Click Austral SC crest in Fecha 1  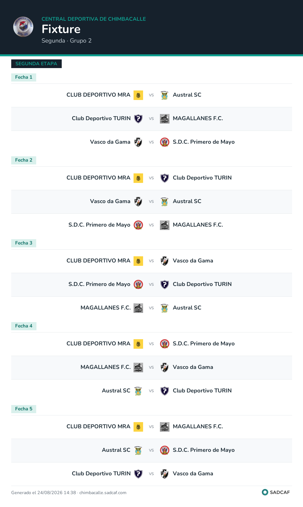pos(165,95)
